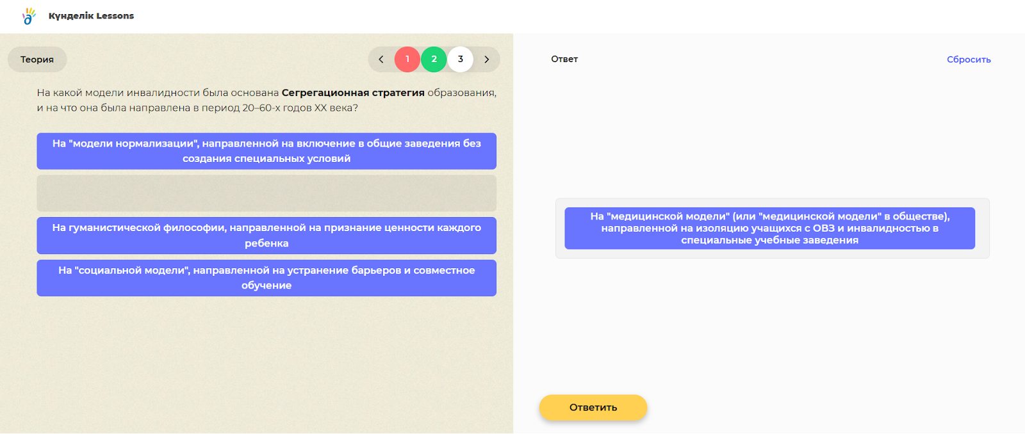Open question 1 marked red
Screen dimensions: 1025x434
[407, 60]
